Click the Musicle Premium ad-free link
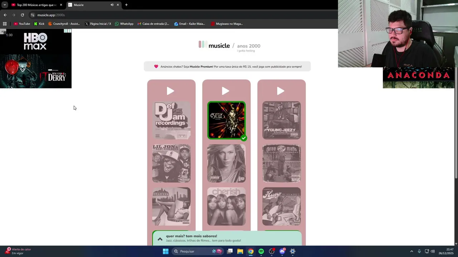458x257 pixels. (x=201, y=67)
